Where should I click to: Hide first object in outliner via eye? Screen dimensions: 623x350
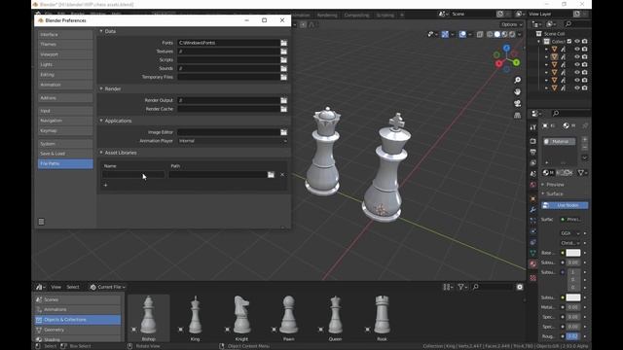click(577, 49)
